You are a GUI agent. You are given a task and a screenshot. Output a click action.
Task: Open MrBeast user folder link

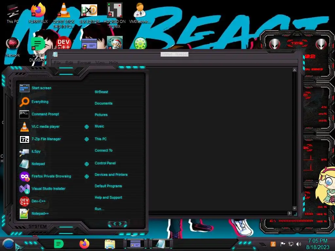(101, 92)
